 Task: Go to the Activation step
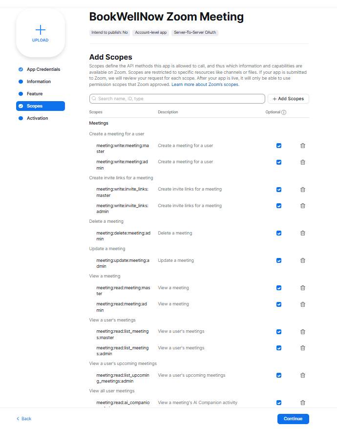pyautogui.click(x=41, y=118)
